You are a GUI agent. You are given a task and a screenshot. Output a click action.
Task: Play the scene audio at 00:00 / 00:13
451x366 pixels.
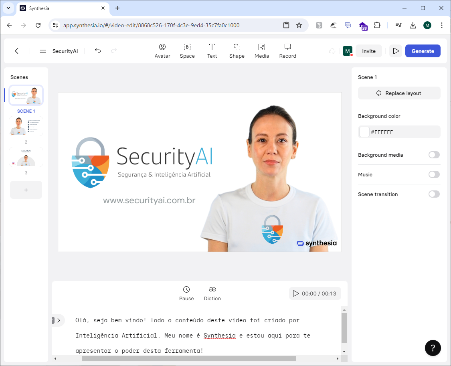[x=315, y=293]
